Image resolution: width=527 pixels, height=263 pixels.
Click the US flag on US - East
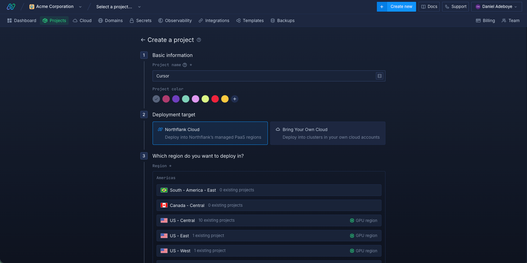[x=164, y=236]
